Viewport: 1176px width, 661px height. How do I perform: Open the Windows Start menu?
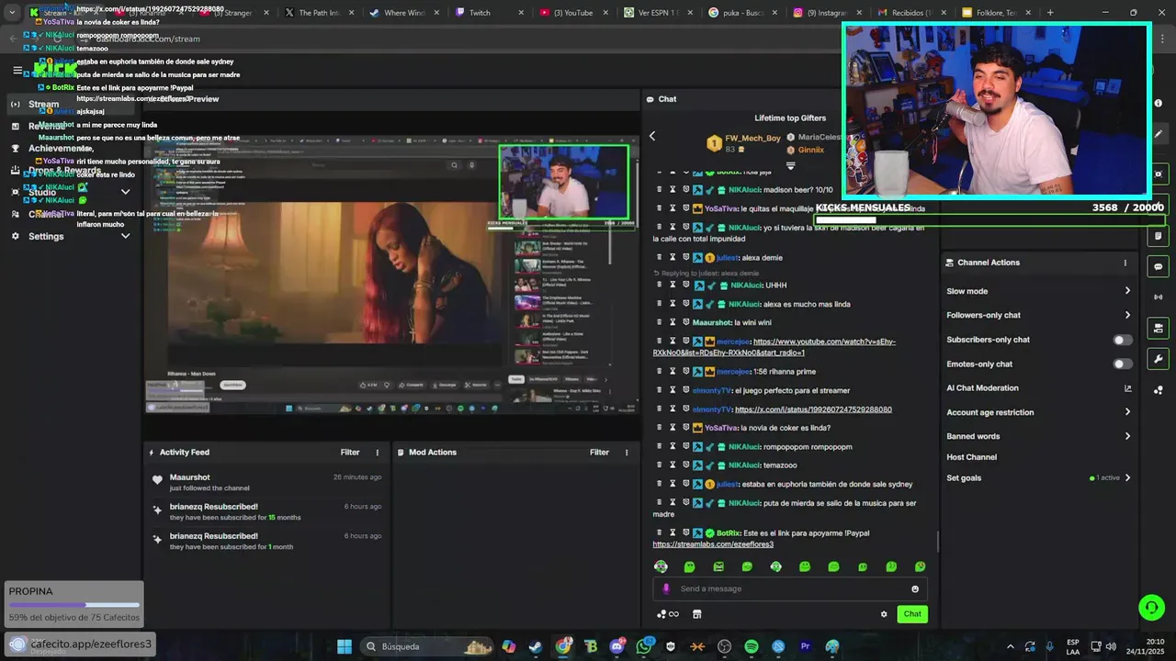click(x=345, y=646)
